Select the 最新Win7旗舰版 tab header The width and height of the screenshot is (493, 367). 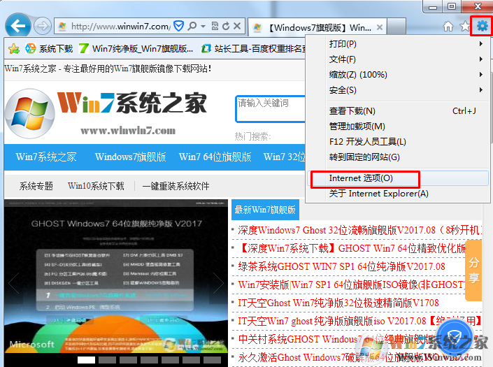(265, 210)
